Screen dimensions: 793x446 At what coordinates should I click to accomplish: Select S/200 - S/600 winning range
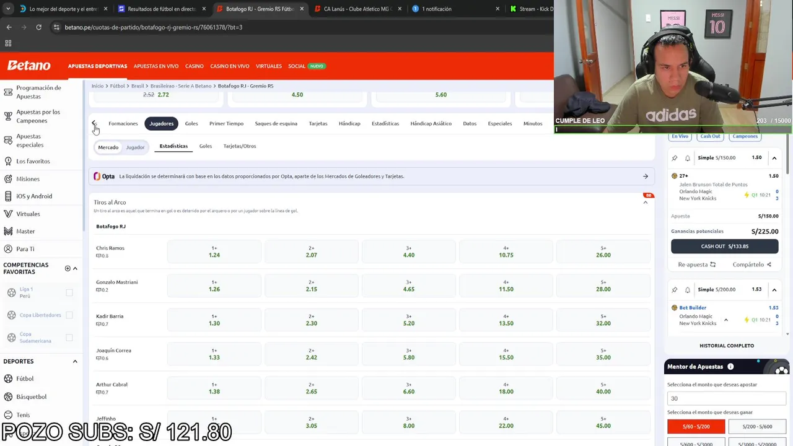758,427
